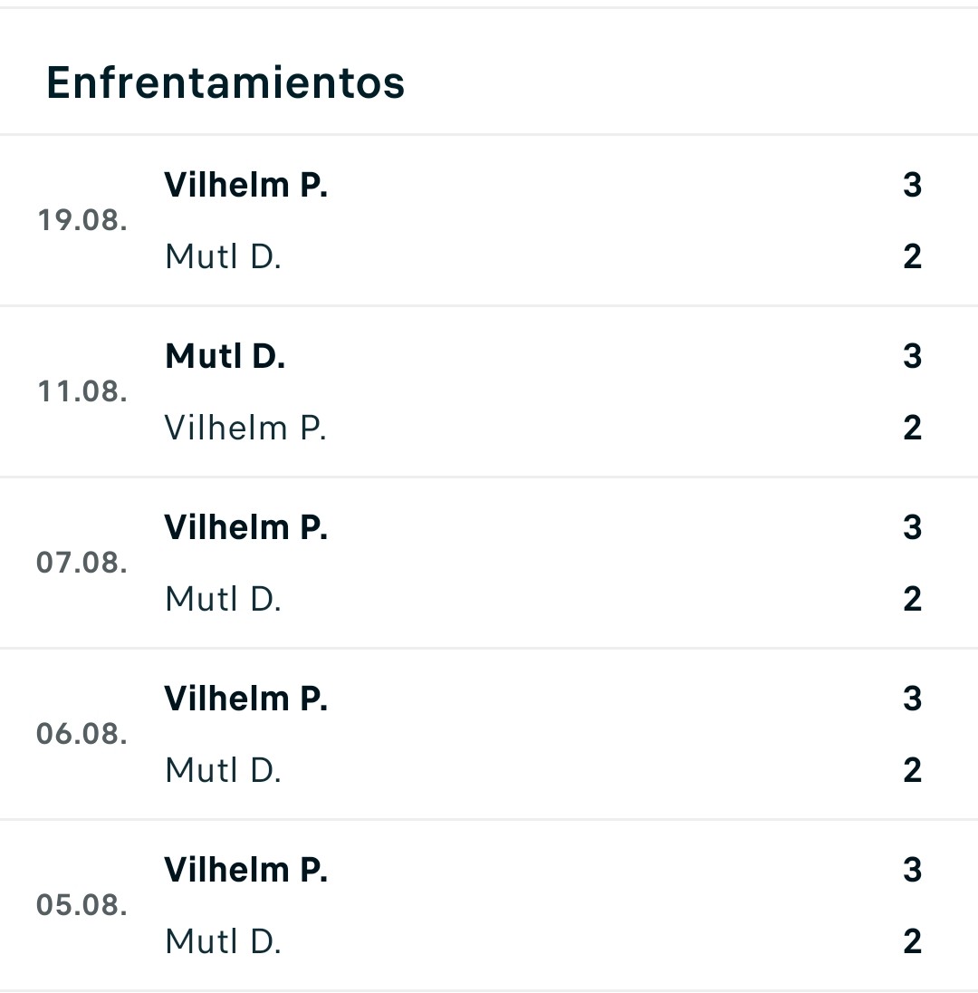978x993 pixels.
Task: Select winner Mutl D. in 11.08. match
Action: (x=225, y=356)
